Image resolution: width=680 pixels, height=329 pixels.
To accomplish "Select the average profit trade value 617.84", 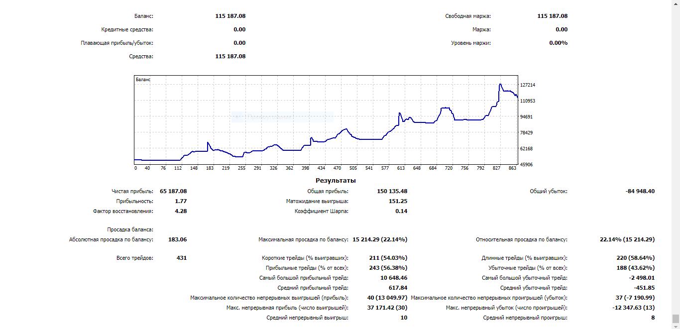I will (398, 288).
